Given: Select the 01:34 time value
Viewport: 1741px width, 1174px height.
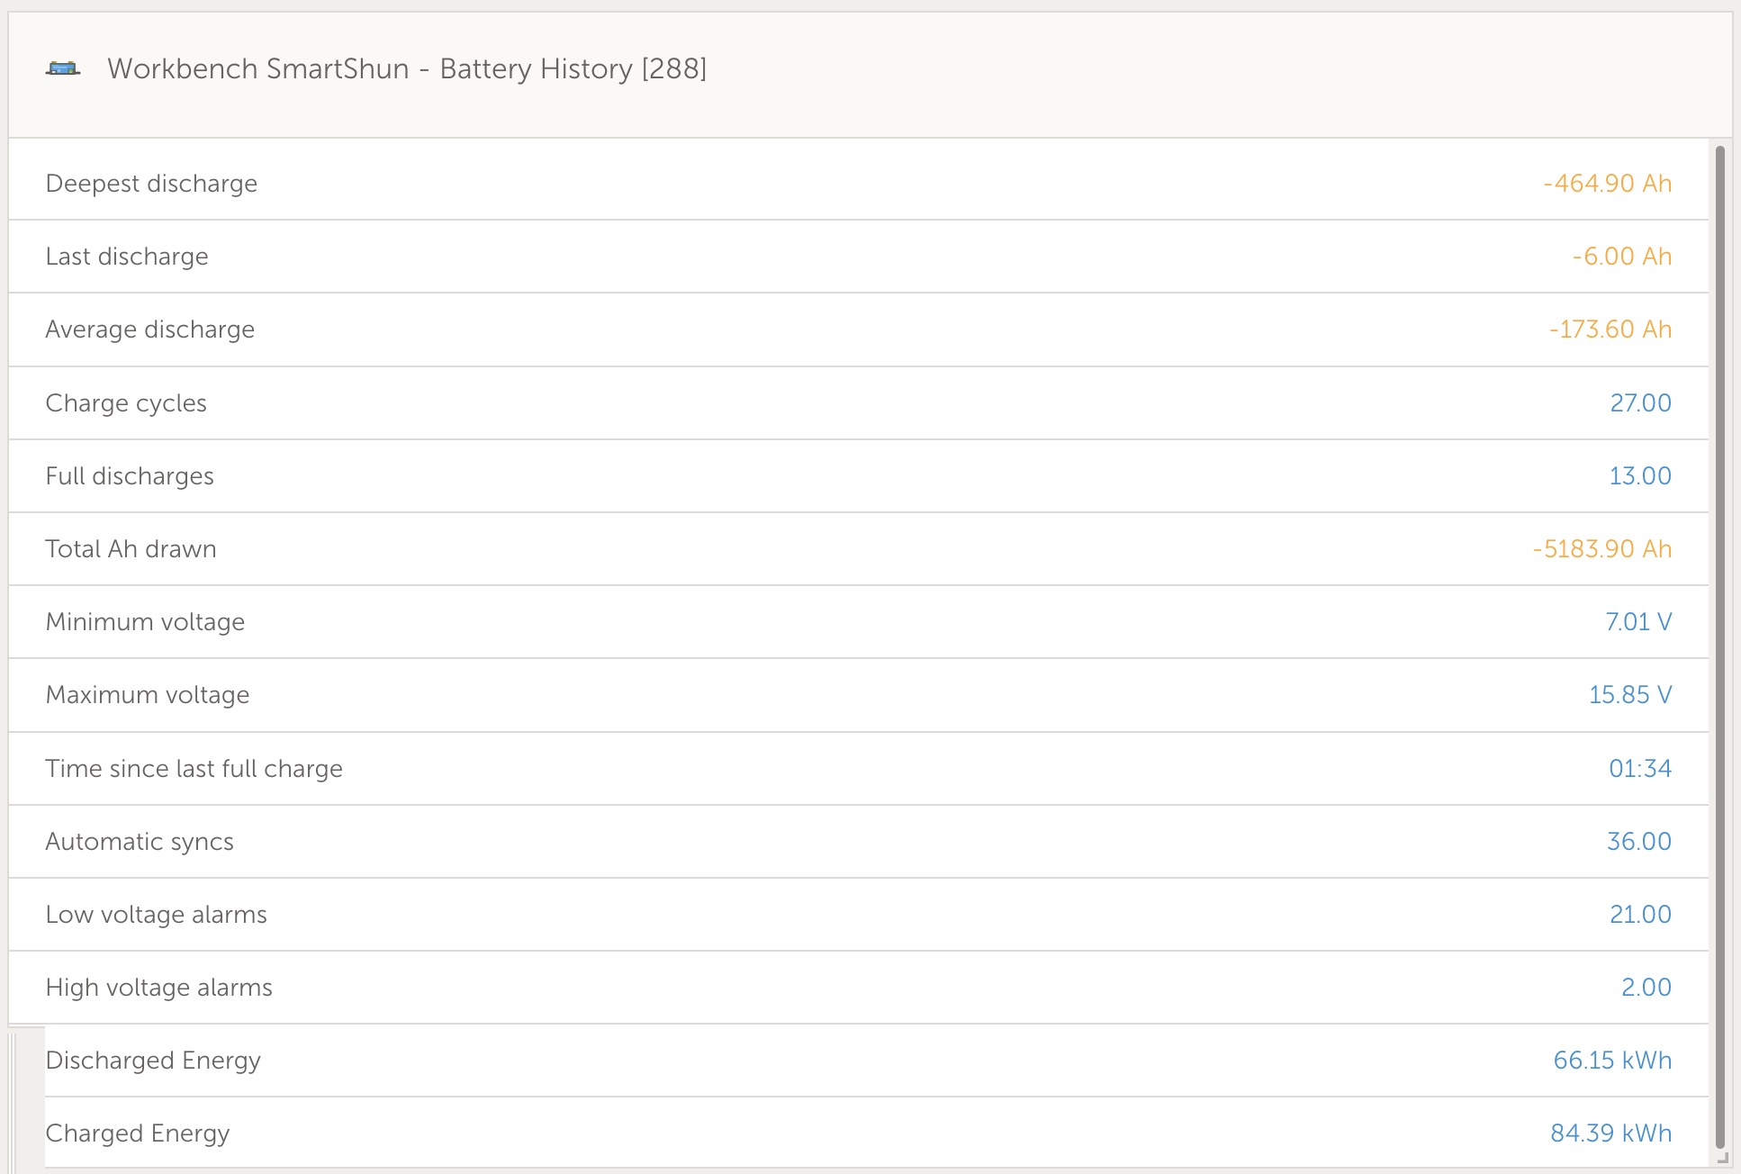Looking at the screenshot, I should [1640, 768].
